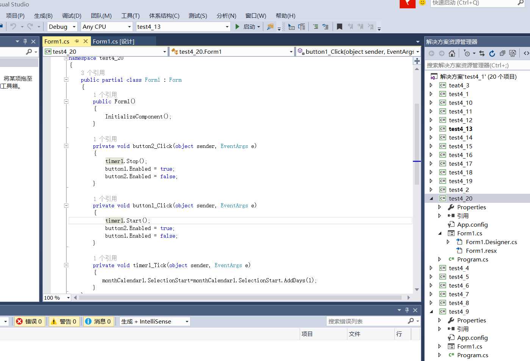Select App.config under test4_20
Screen dimensions: 530x361
472,224
